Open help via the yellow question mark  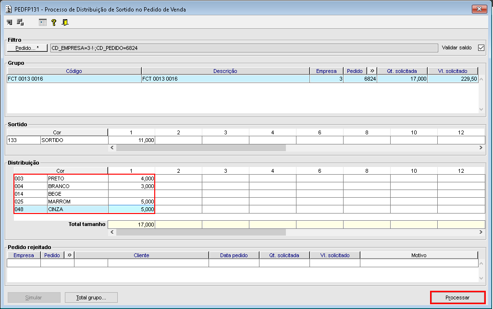click(x=54, y=22)
